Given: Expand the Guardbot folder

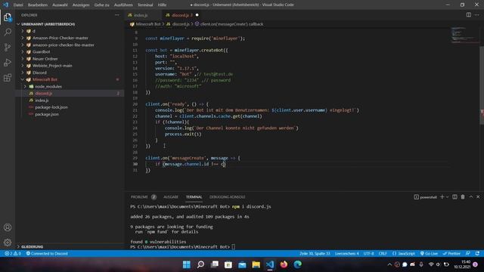Looking at the screenshot, I should 41,52.
